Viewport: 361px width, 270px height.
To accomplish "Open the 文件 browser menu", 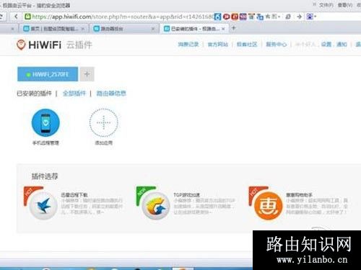I will [326, 5].
